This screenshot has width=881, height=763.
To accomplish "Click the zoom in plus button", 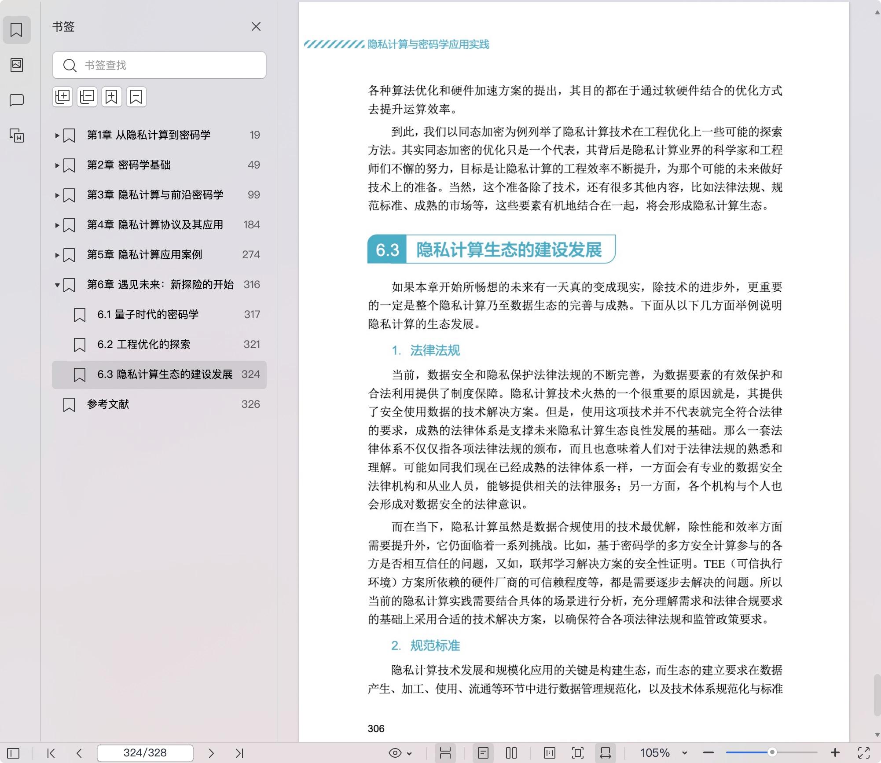I will 835,753.
